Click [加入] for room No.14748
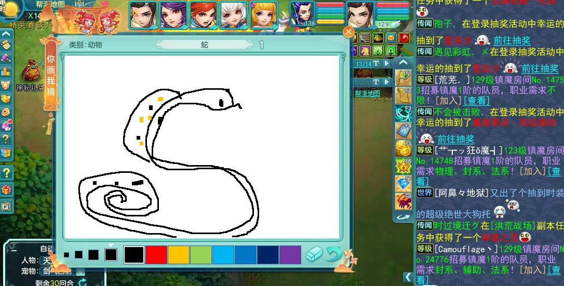The width and height of the screenshot is (564, 286). pyautogui.click(x=533, y=171)
